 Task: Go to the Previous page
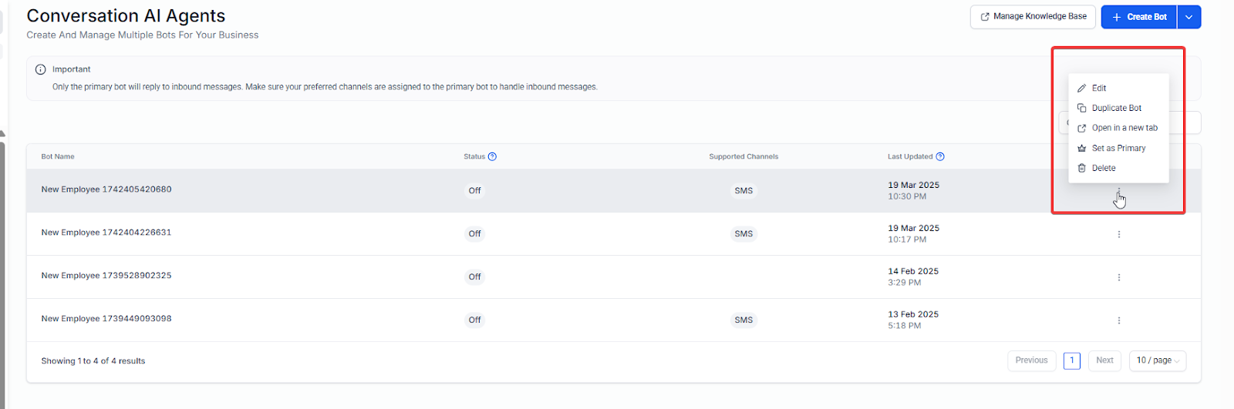point(1031,360)
